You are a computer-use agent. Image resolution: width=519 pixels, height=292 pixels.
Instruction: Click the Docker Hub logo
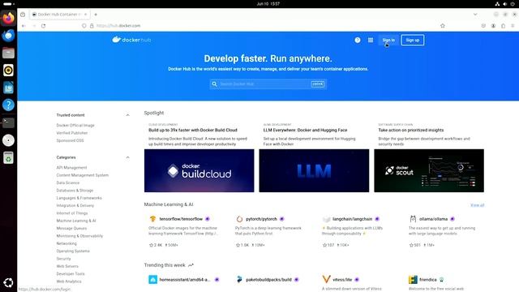point(131,40)
